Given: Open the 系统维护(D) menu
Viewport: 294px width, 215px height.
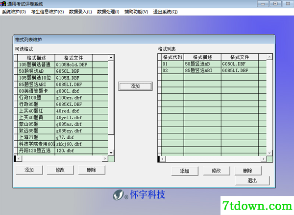Looking at the screenshot, I should (x=14, y=12).
